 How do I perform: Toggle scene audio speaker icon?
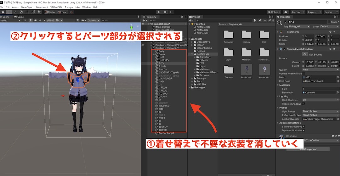pyautogui.click(x=35, y=20)
